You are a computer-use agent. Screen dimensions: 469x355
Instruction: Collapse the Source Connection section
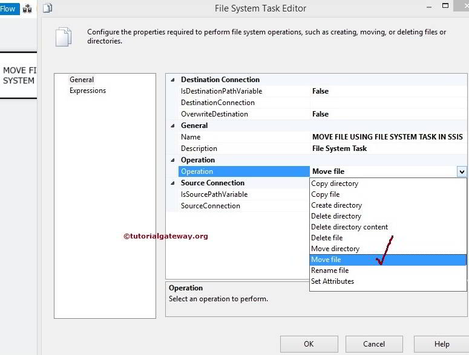pos(172,183)
